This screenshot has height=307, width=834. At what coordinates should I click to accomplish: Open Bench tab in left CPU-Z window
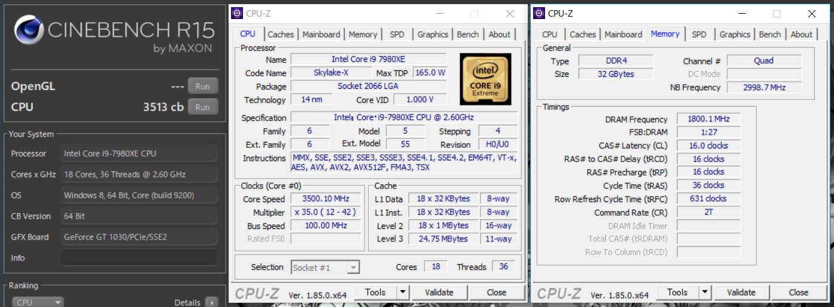point(467,35)
